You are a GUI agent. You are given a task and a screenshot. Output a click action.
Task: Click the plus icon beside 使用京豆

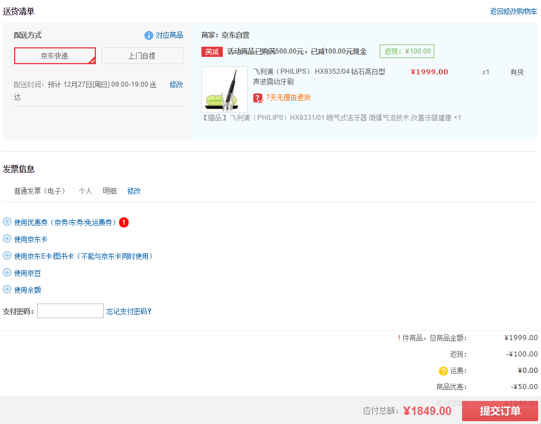pos(7,273)
